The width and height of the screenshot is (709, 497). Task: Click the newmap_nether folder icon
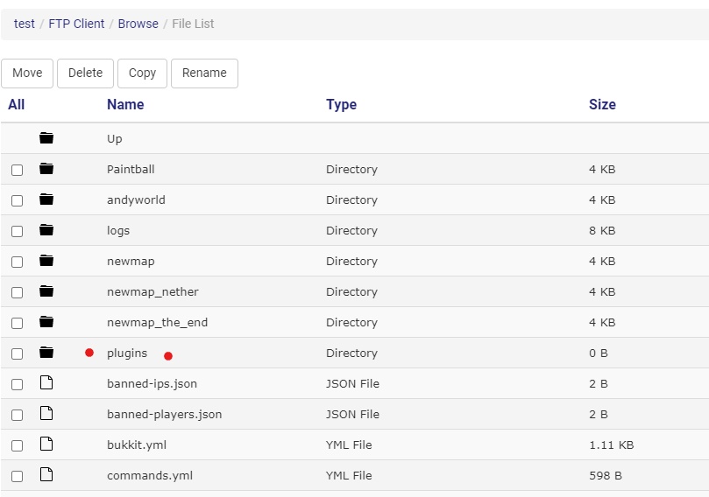tap(46, 291)
